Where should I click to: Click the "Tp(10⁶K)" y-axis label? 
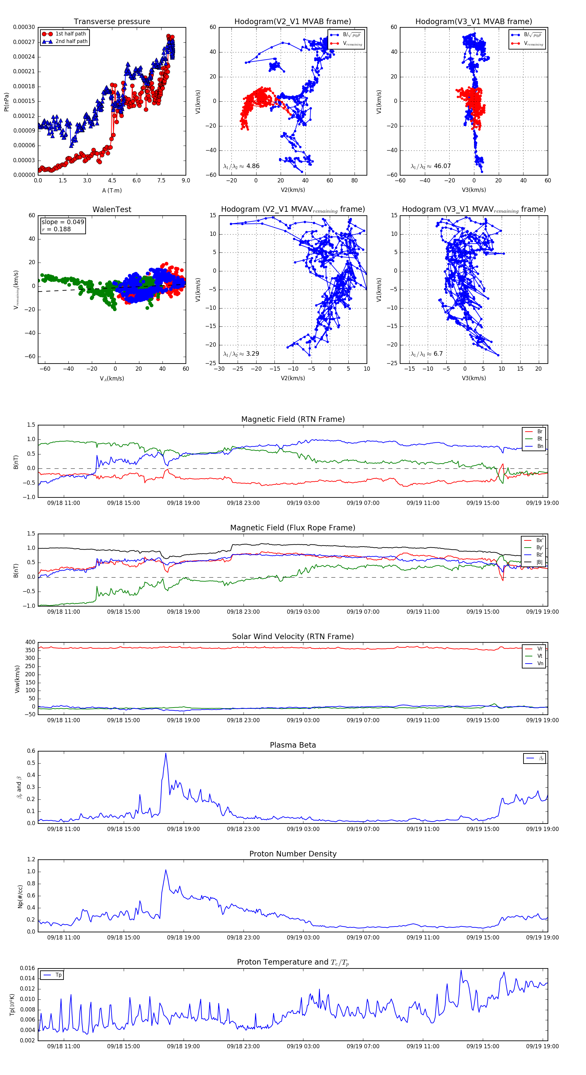(12, 1005)
